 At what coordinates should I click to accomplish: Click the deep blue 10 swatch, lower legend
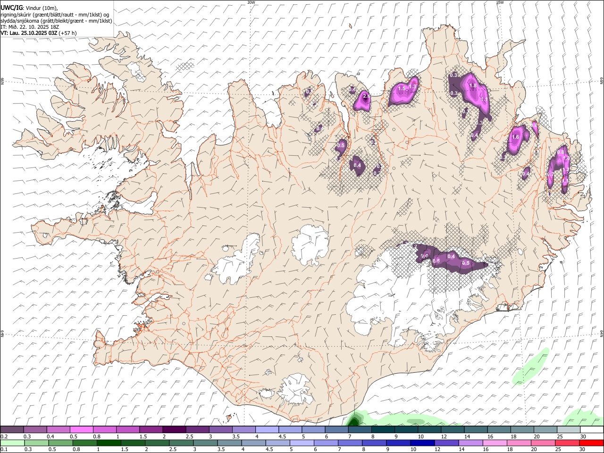coord(422,443)
